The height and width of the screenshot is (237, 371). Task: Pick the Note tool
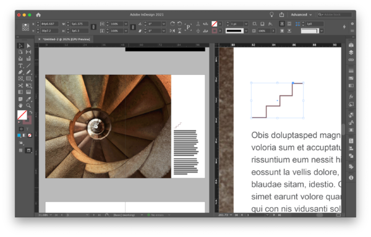[x=20, y=99]
